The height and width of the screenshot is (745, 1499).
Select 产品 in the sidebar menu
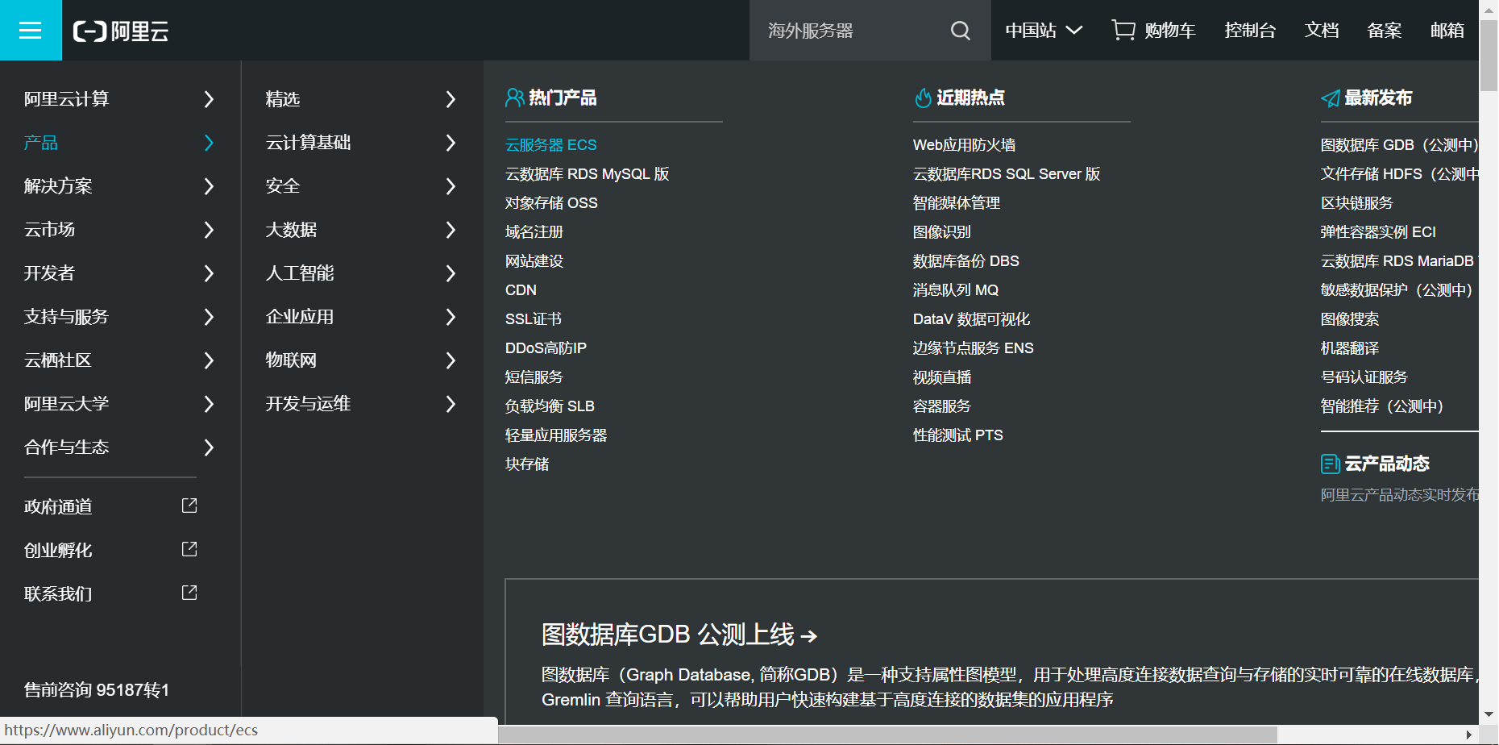(x=41, y=143)
